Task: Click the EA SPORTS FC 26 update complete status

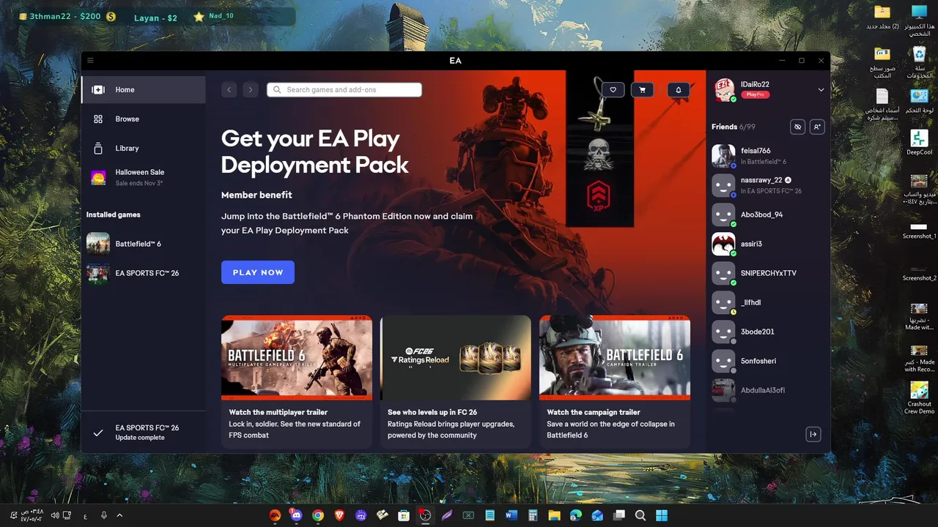Action: click(x=144, y=432)
